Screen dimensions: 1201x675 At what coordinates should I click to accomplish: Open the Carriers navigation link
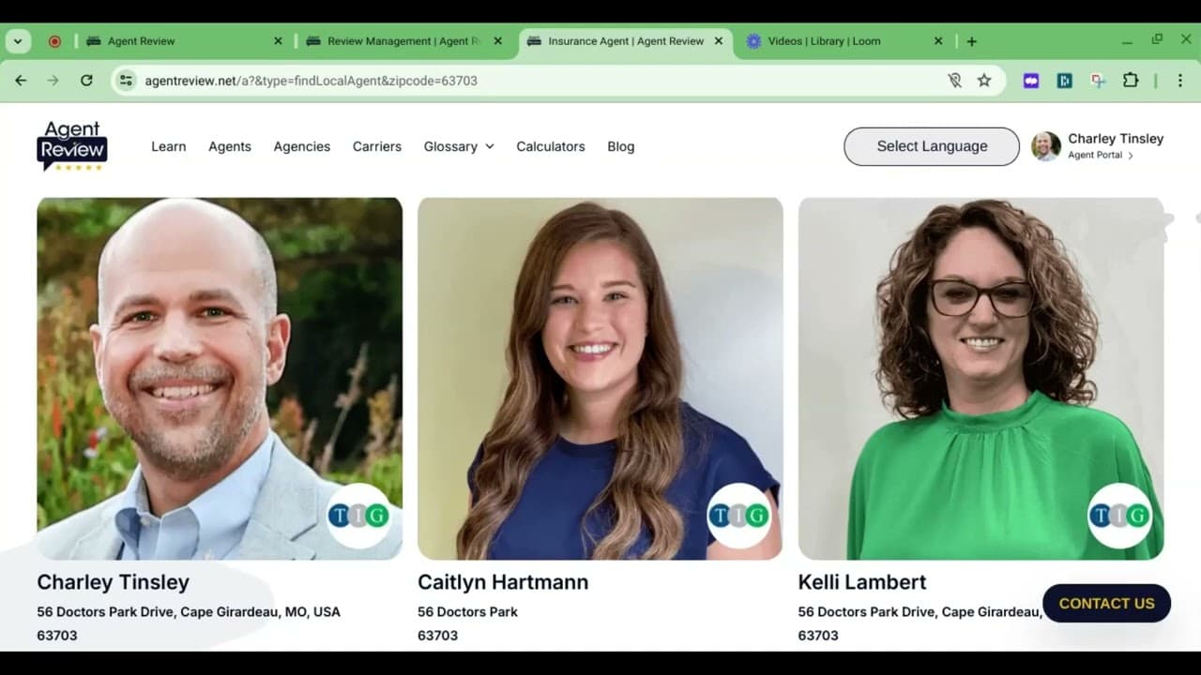coord(376,146)
